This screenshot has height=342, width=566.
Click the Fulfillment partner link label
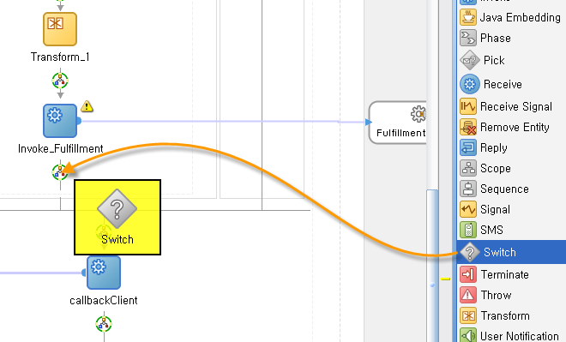point(401,133)
